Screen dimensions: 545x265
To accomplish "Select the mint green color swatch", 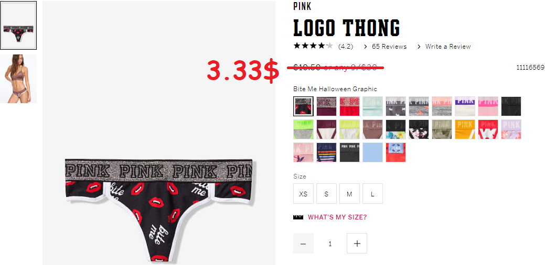I will [372, 106].
